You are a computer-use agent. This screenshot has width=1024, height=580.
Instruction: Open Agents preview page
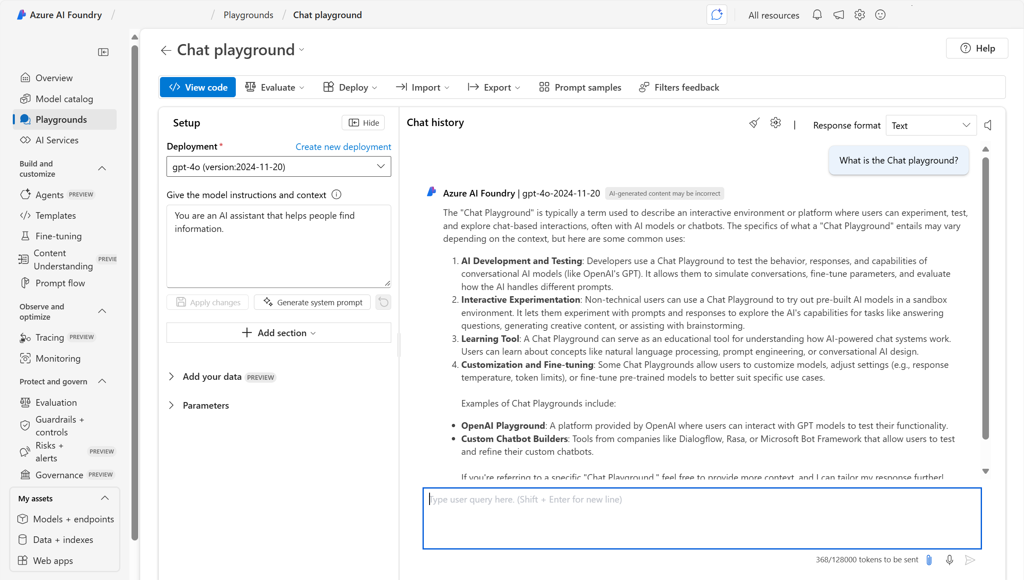[x=65, y=194]
